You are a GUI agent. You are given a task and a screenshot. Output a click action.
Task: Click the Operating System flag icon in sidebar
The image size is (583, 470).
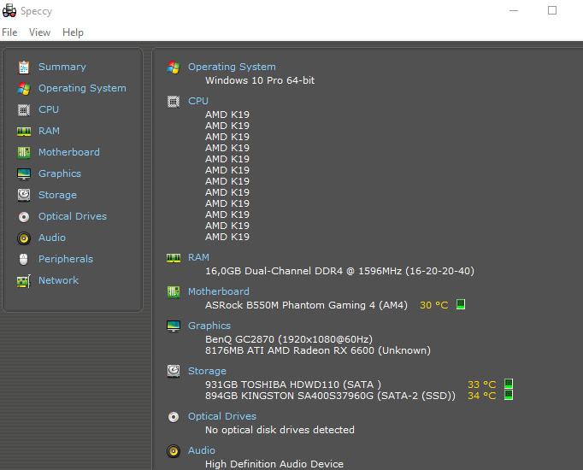click(24, 88)
